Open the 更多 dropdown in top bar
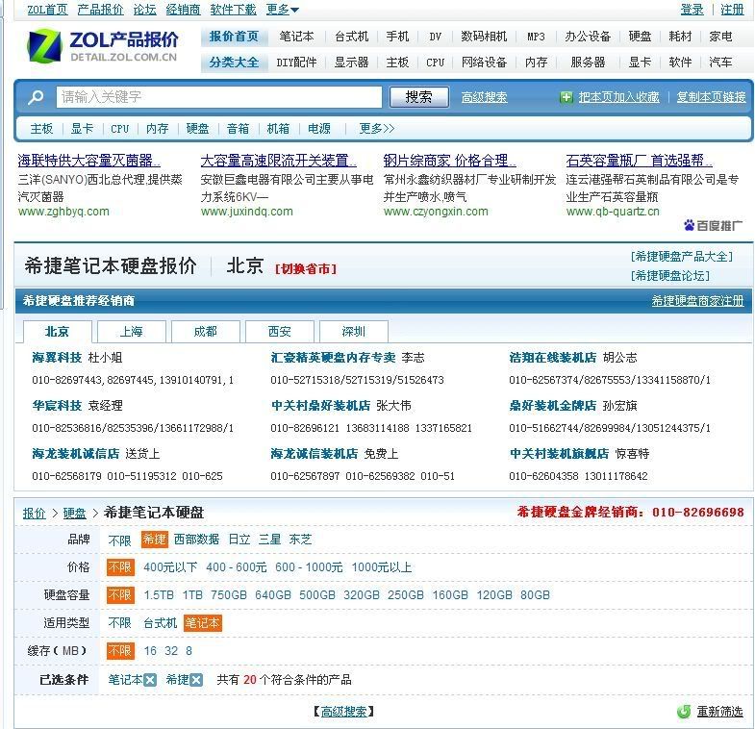 (282, 10)
